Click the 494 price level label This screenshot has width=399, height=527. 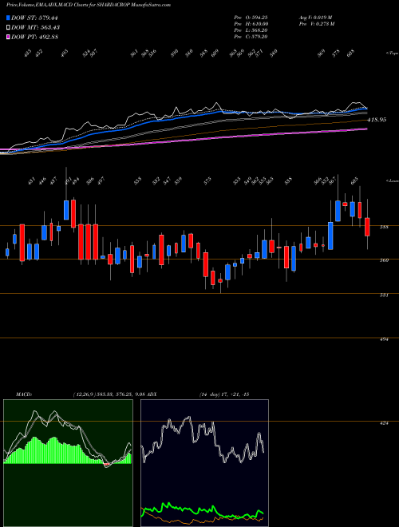384,339
